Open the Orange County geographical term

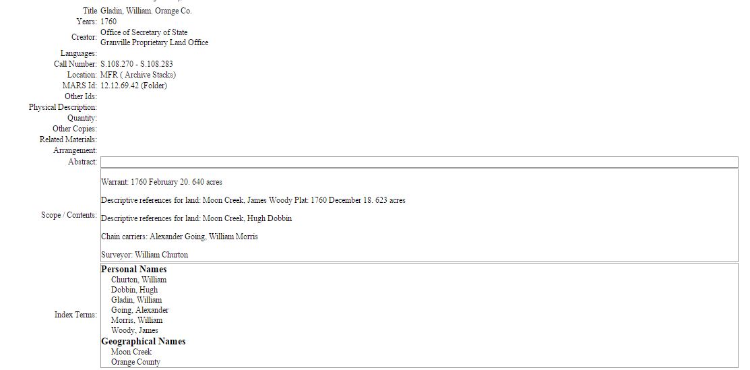(x=135, y=362)
